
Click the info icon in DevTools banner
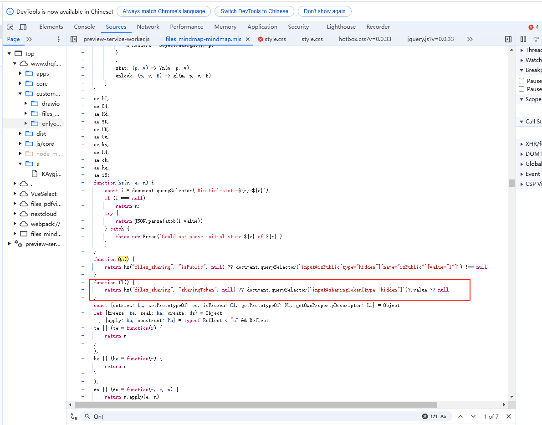[10, 11]
